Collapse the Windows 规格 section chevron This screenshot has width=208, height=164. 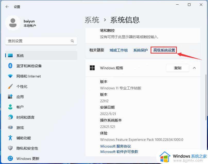pos(194,68)
